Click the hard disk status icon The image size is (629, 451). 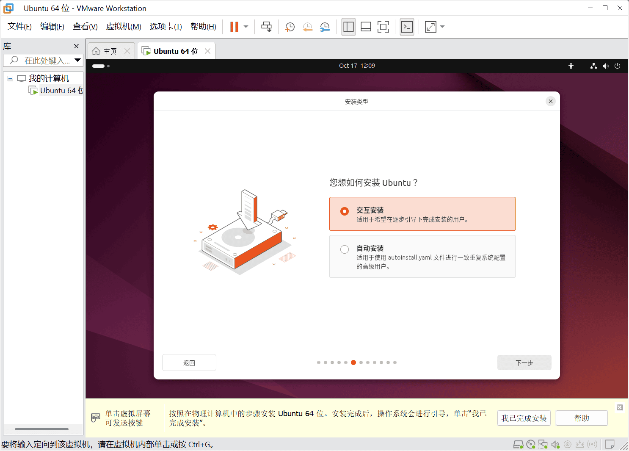coord(518,444)
